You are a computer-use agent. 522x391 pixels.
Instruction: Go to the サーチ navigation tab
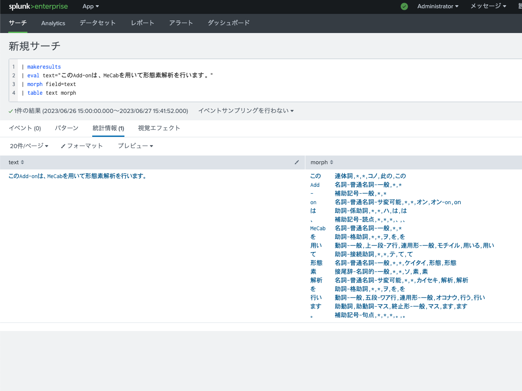click(18, 23)
